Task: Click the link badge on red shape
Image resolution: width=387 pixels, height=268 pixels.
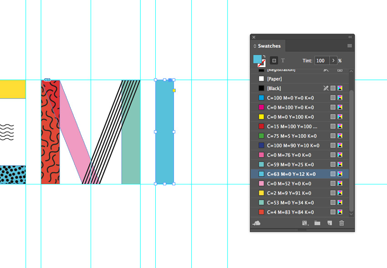Action: pyautogui.click(x=47, y=79)
